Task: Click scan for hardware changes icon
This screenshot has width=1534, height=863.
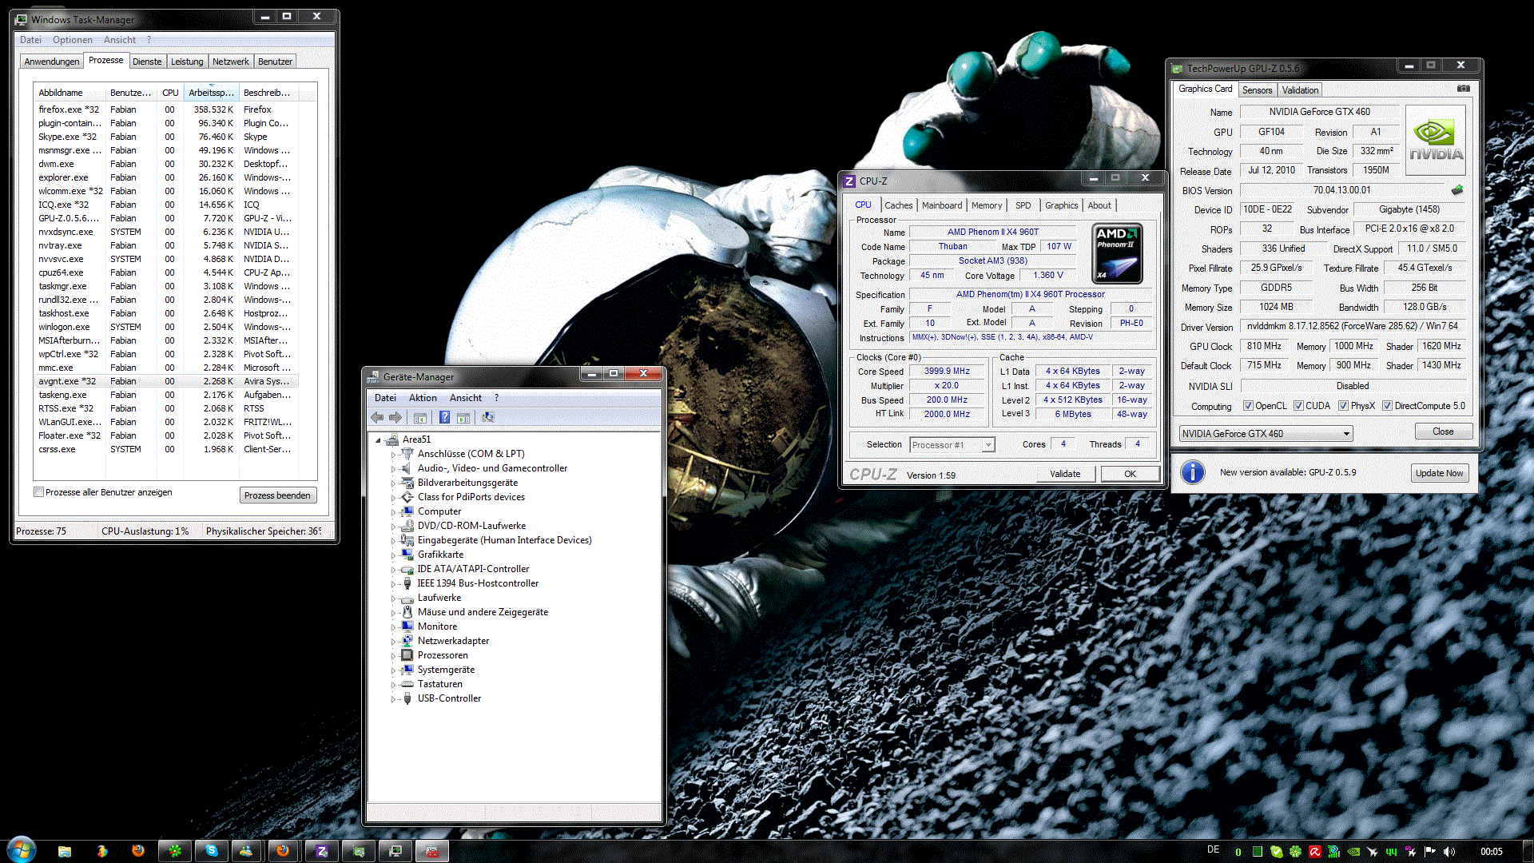Action: [x=487, y=417]
